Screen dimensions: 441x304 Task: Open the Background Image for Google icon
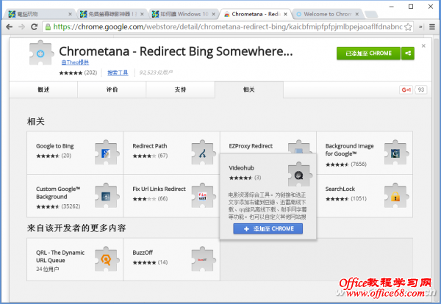[x=396, y=153]
